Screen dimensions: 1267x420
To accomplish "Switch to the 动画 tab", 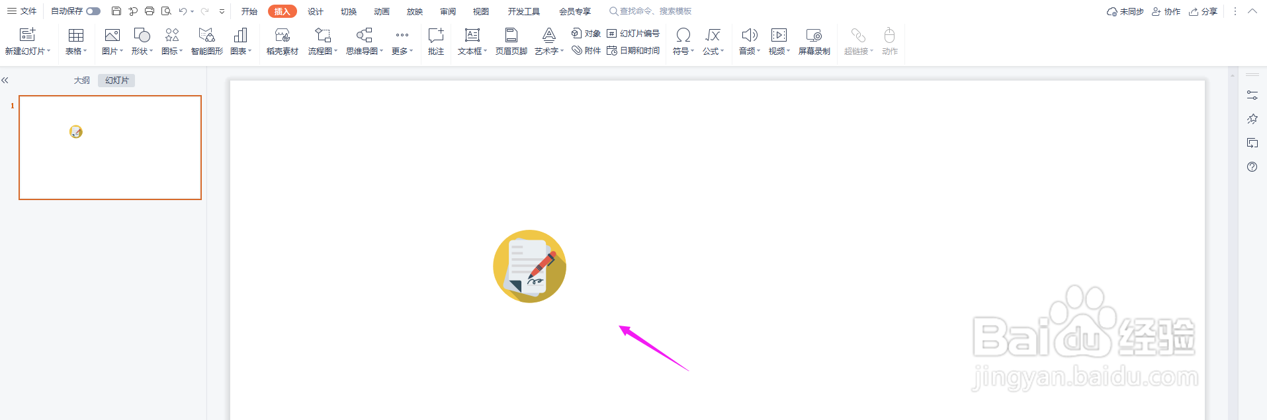I will [382, 11].
